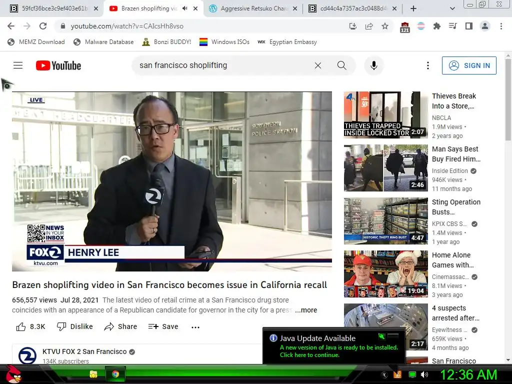
Task: Open the Angry Birds start button
Action: coord(13,374)
